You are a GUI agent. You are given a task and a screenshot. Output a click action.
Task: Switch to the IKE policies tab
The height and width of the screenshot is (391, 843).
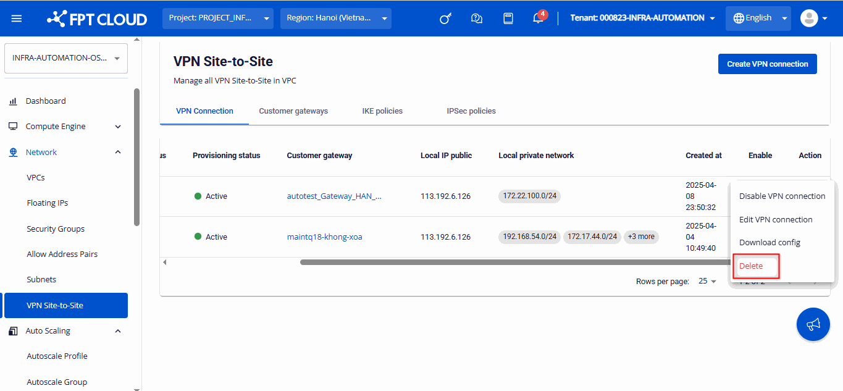coord(382,111)
